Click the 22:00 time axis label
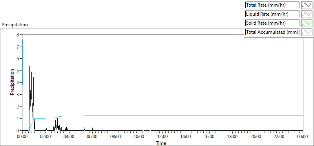Image resolution: width=314 pixels, height=146 pixels. (279, 137)
